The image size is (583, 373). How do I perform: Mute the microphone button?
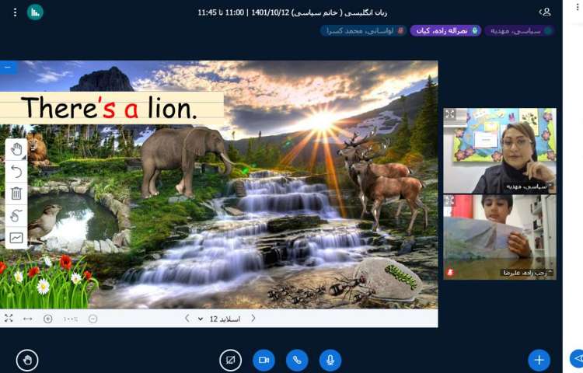click(x=330, y=360)
